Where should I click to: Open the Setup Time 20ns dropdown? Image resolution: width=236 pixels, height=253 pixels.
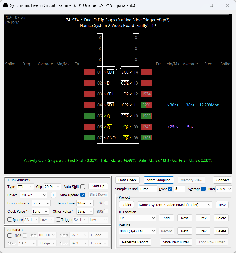(85, 203)
